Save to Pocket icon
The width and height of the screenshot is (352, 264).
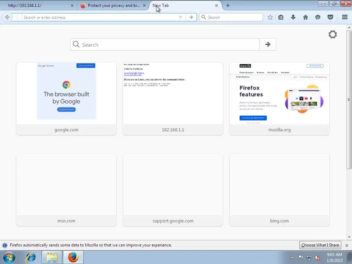(330, 17)
